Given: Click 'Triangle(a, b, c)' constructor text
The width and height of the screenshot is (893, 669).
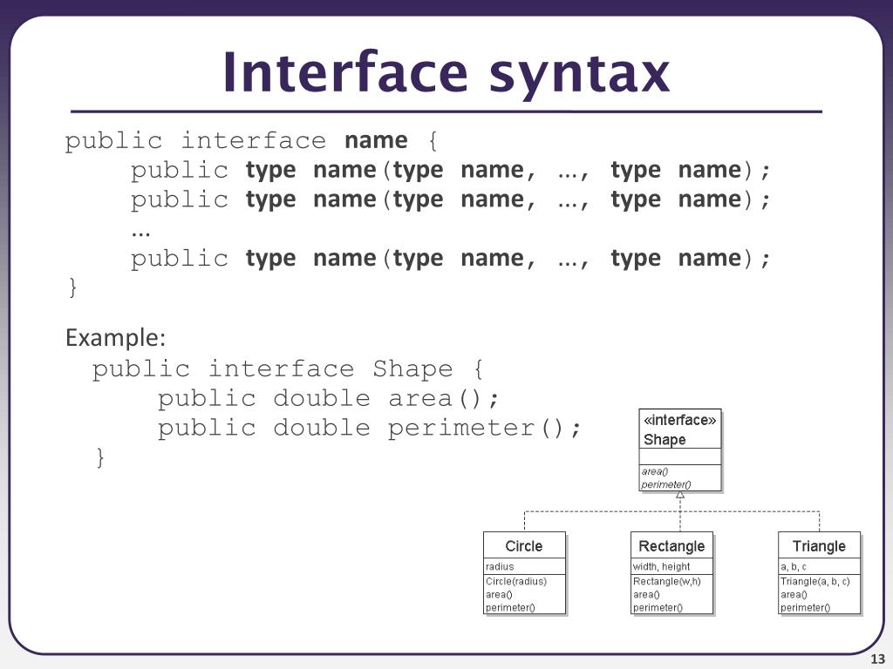Looking at the screenshot, I should pyautogui.click(x=815, y=581).
